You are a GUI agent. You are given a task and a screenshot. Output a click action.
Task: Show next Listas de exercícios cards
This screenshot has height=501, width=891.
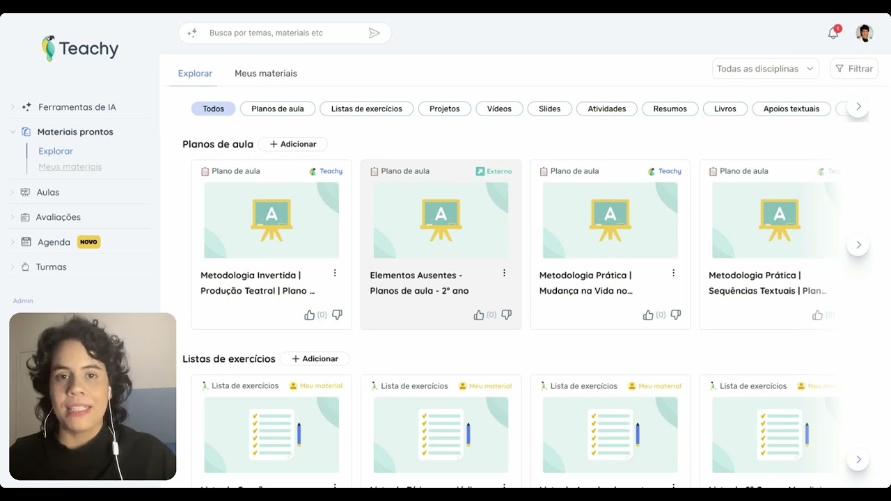click(x=858, y=459)
